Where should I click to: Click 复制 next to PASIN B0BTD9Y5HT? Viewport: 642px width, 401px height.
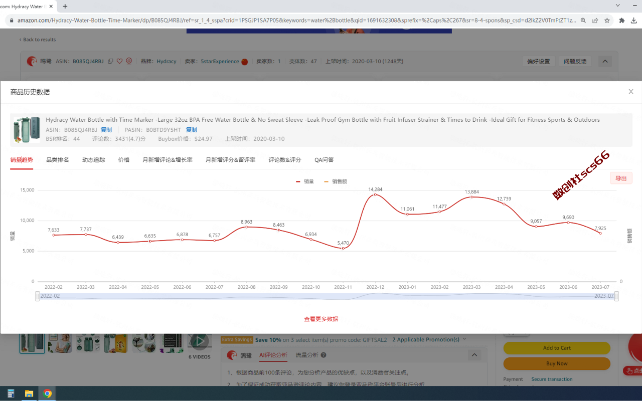click(192, 130)
